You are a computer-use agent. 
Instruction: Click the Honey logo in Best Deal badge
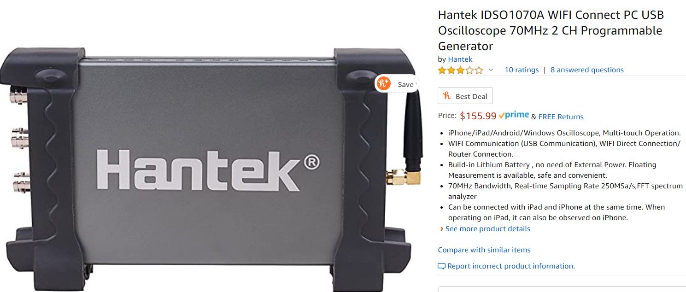click(x=446, y=96)
